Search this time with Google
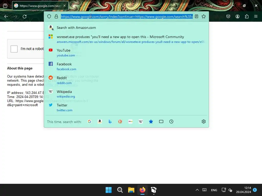Viewport: 262px width, 196px height. pos(90,121)
